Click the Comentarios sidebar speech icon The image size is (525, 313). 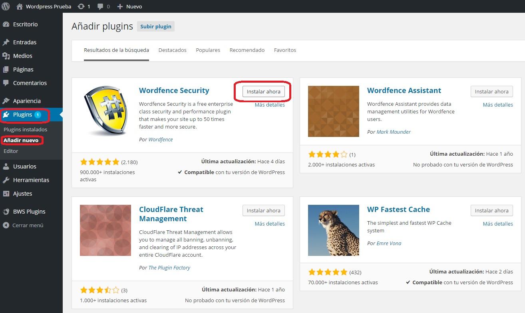point(6,83)
